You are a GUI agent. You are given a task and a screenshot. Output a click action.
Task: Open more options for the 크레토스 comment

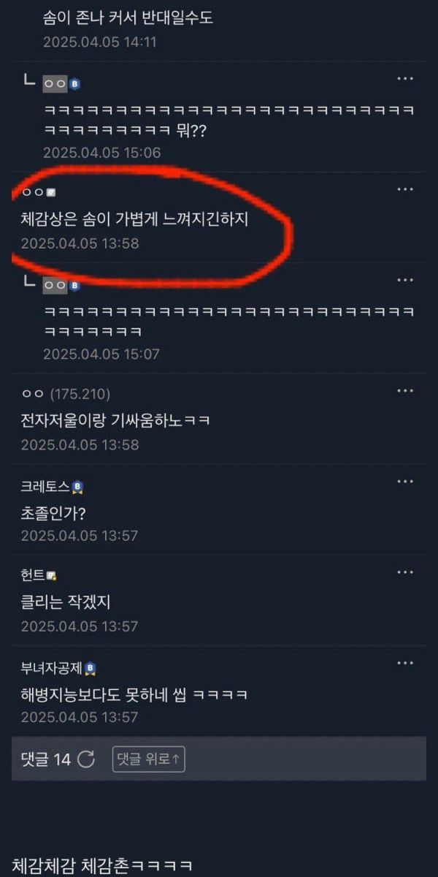[x=405, y=482]
